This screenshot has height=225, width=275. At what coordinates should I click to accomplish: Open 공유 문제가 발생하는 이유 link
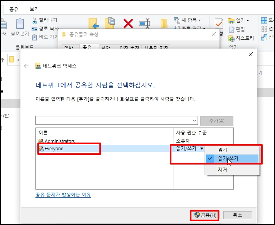tap(63, 195)
